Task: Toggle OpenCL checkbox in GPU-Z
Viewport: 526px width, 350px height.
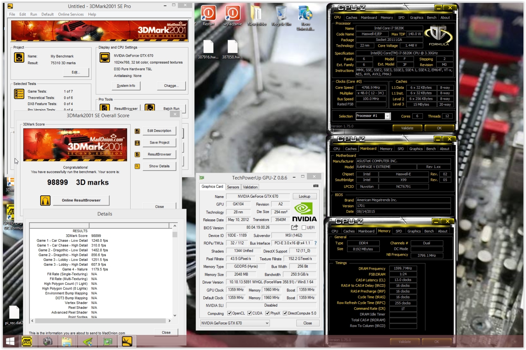Action: (x=230, y=313)
